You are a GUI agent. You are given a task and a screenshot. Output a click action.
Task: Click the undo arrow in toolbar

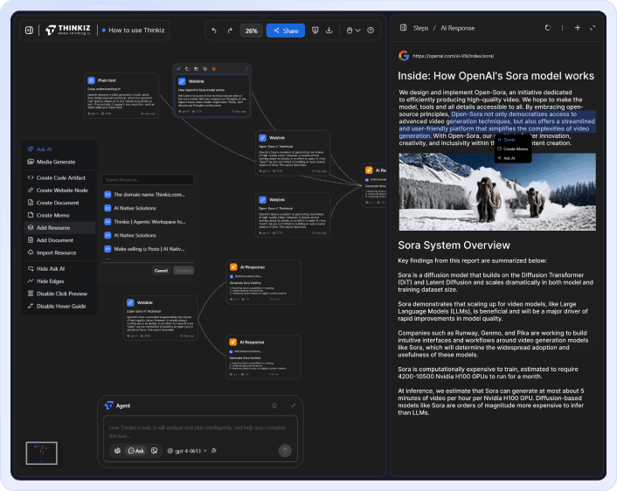click(x=214, y=31)
